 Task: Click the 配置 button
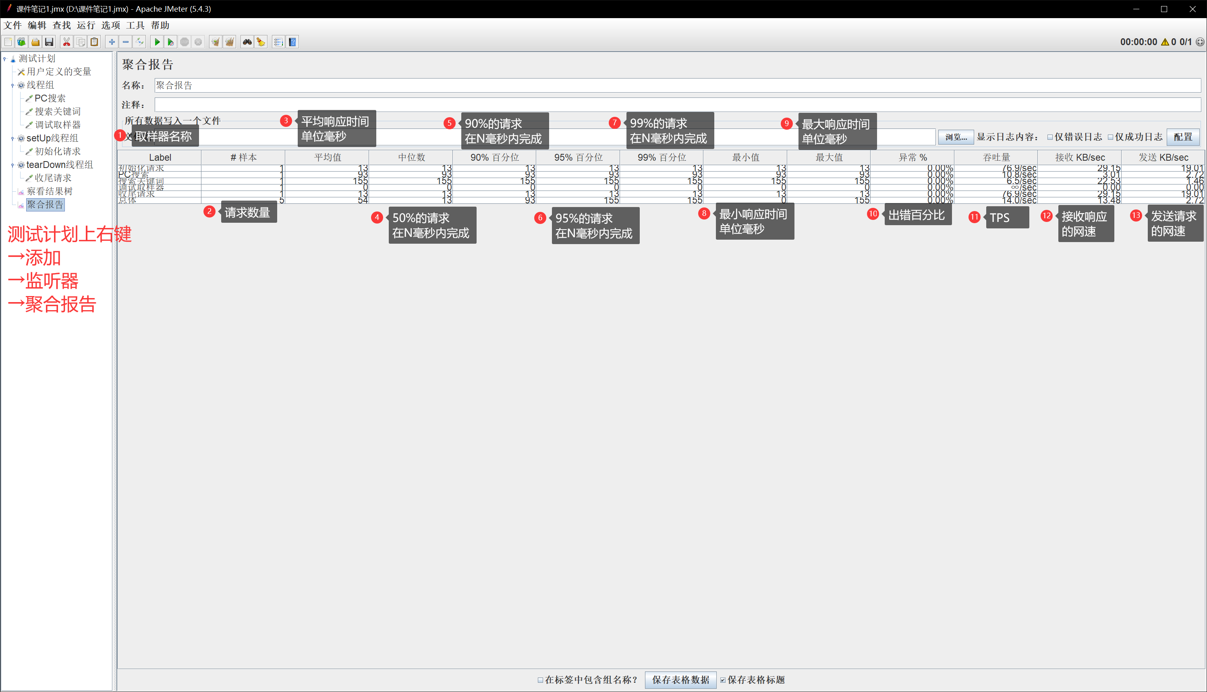click(x=1182, y=137)
